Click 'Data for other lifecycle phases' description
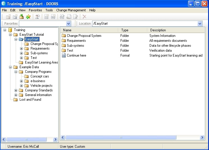This screenshot has height=150, width=209. tap(170, 46)
